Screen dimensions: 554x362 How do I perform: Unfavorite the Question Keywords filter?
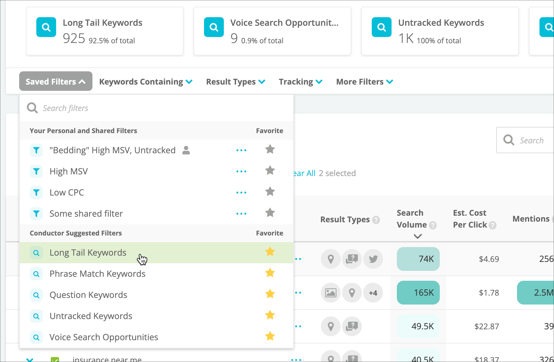pos(270,294)
